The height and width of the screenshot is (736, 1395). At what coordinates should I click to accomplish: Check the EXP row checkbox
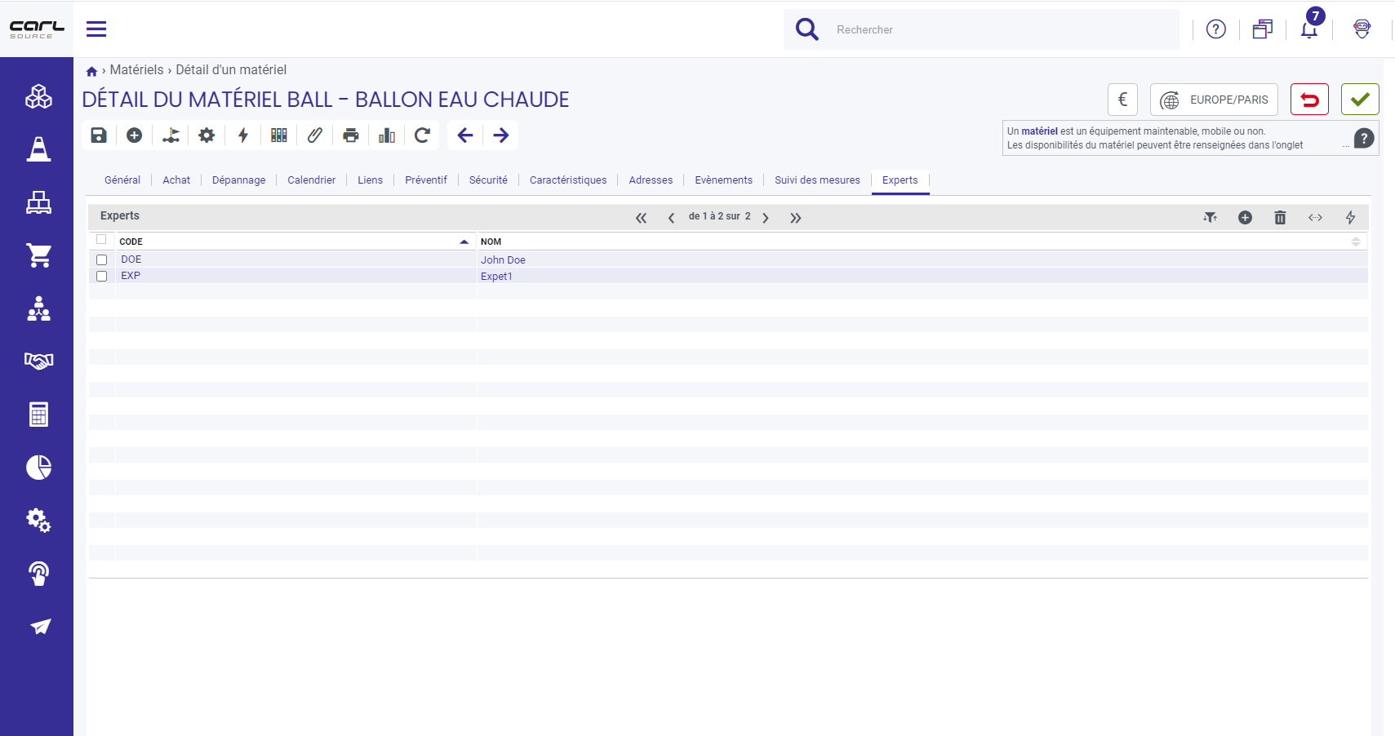[102, 276]
